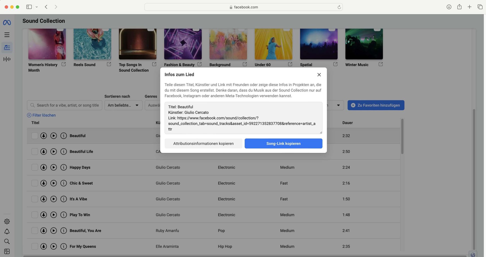Click the facebook.com address bar

[x=243, y=7]
